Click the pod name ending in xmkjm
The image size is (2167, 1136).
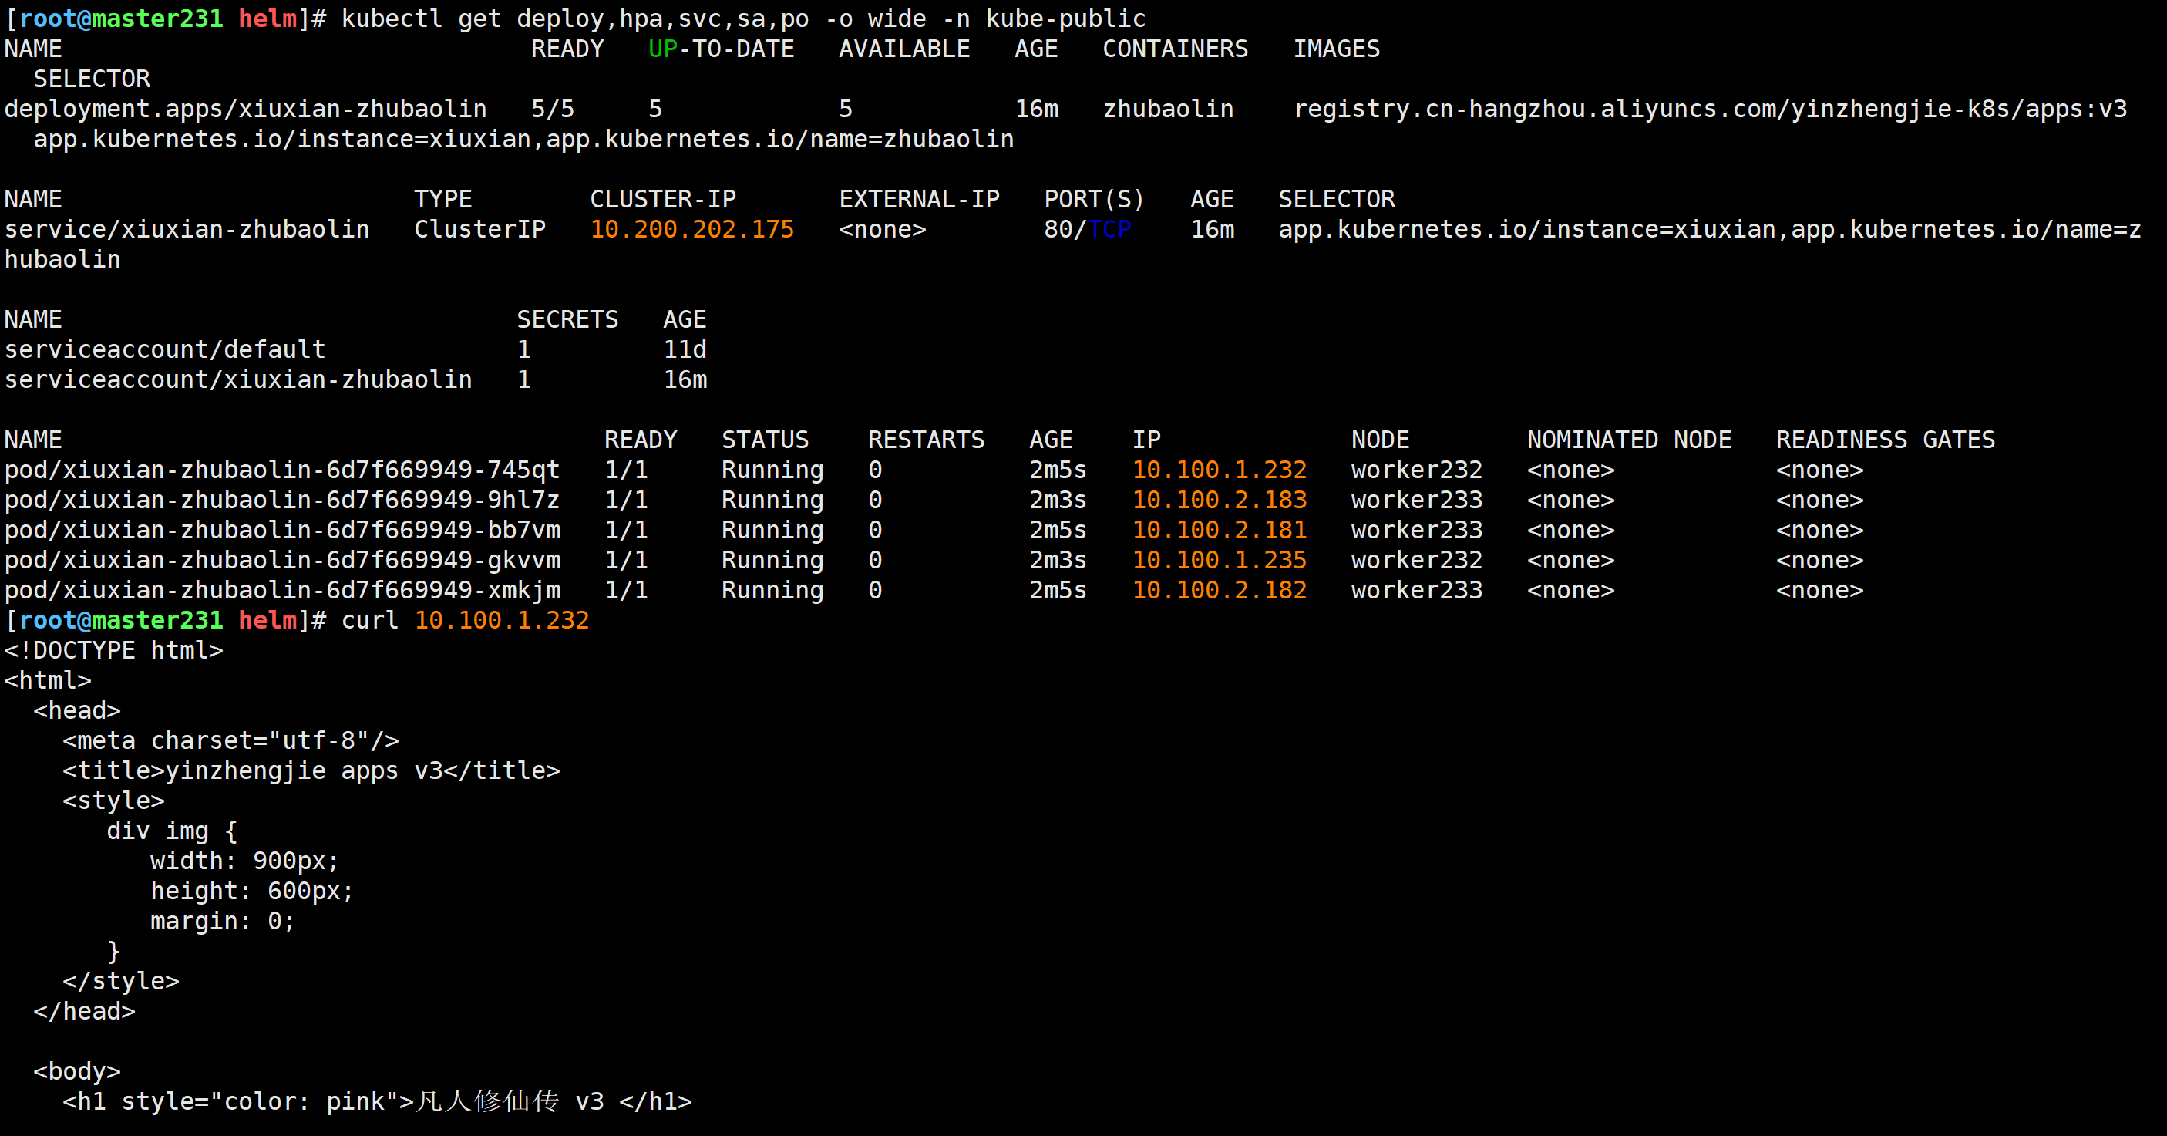click(x=282, y=590)
